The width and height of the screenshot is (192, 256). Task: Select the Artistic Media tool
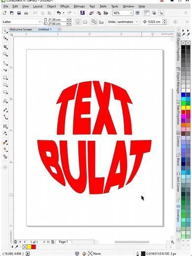[x=5, y=70]
